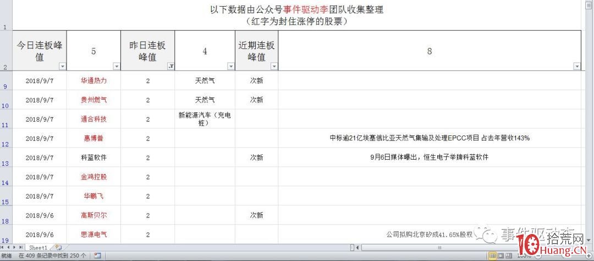Open filter dropdown on column header 8
Image resolution: width=594 pixels, height=261 pixels.
(x=576, y=67)
